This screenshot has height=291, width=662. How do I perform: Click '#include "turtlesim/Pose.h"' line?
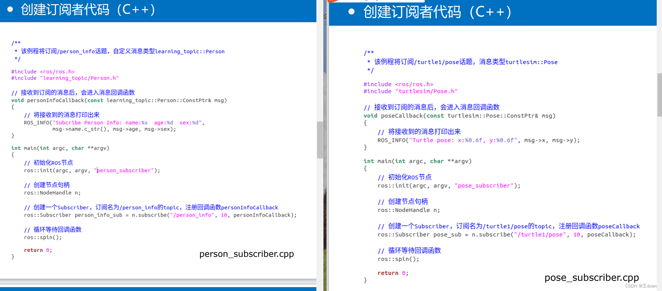tap(410, 91)
